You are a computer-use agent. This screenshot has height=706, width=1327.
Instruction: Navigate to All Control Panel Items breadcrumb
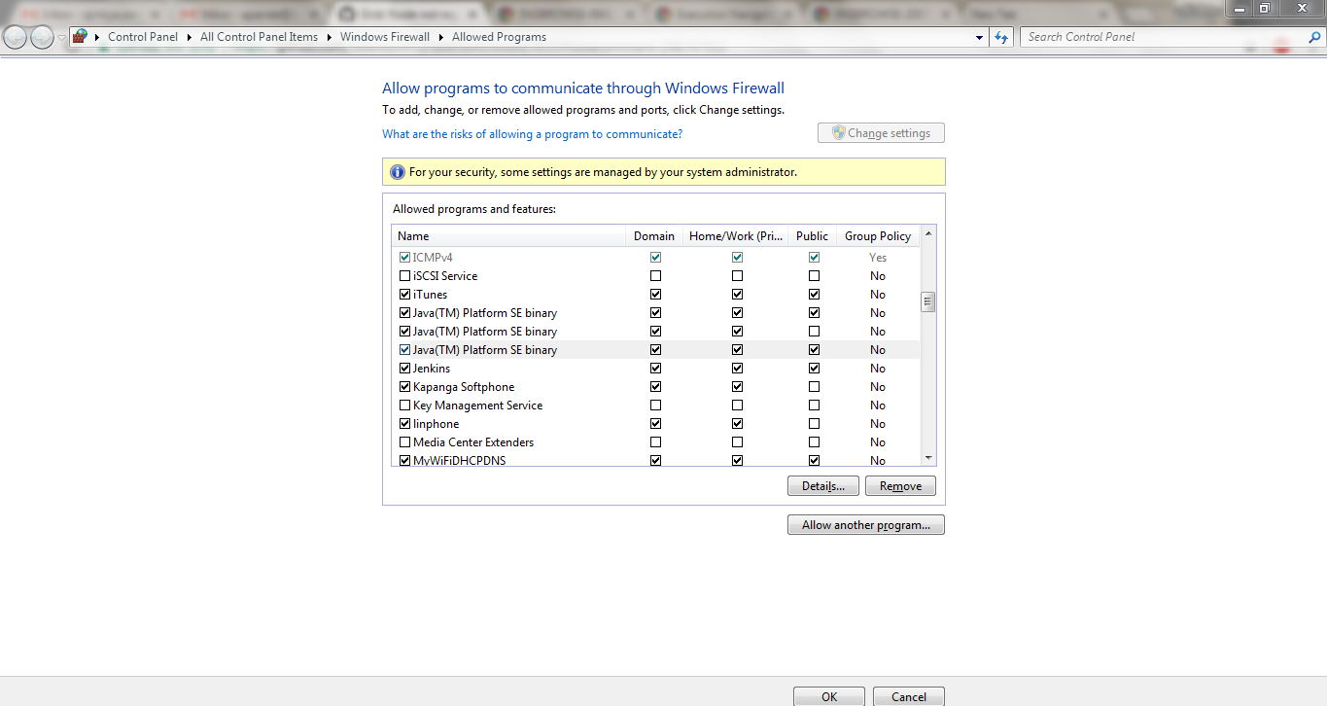258,36
